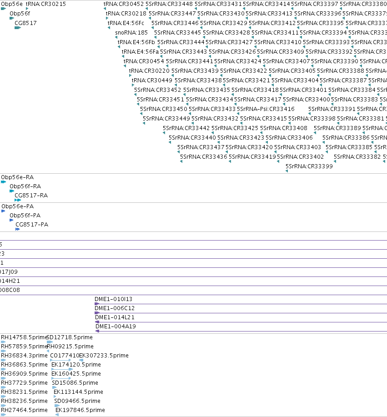Click the 5SrRNA:CR33440 label
The height and width of the screenshot is (417, 387).
[192, 137]
